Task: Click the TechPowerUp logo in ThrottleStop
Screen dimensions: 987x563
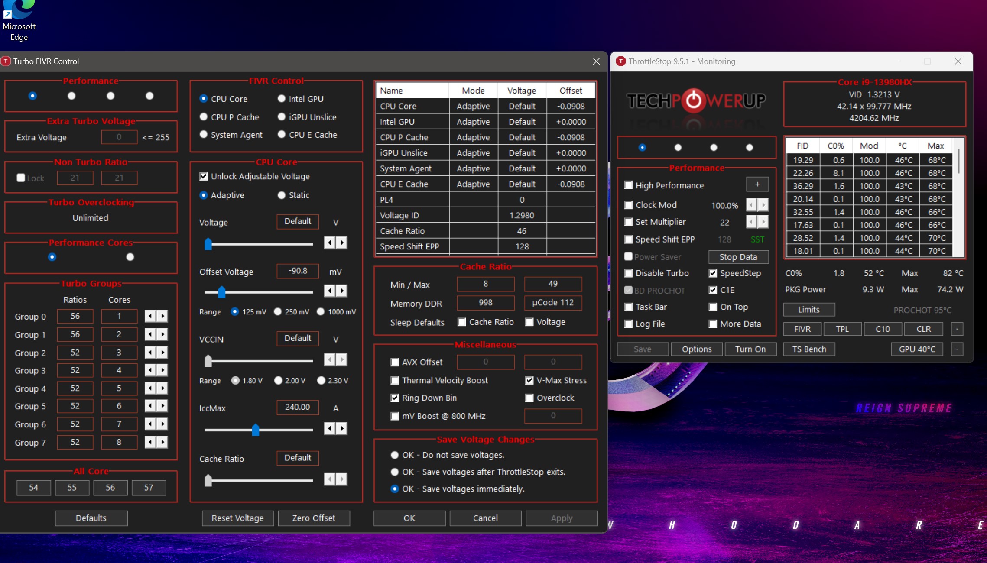Action: coord(696,101)
